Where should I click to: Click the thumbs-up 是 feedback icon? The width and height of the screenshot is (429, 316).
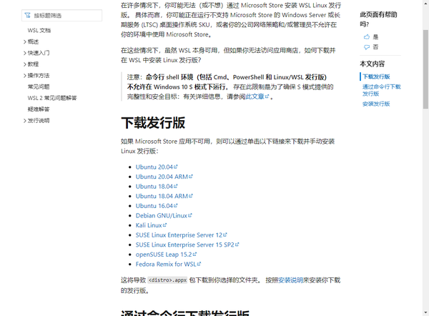pos(367,37)
